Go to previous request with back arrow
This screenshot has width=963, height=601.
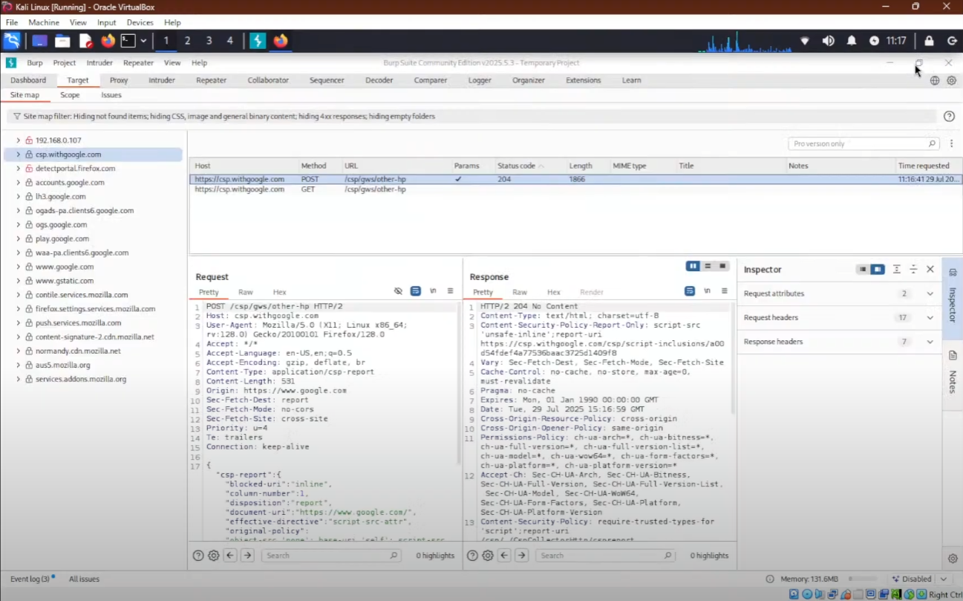click(230, 556)
